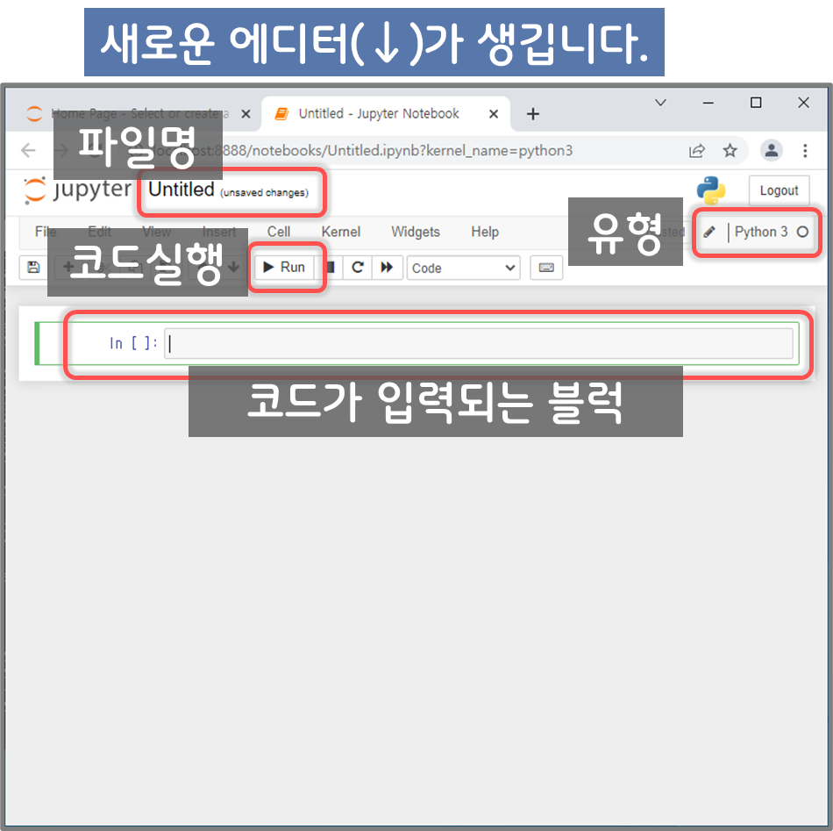Click inside the empty code cell input
Screen dimensions: 833x831
coord(478,343)
